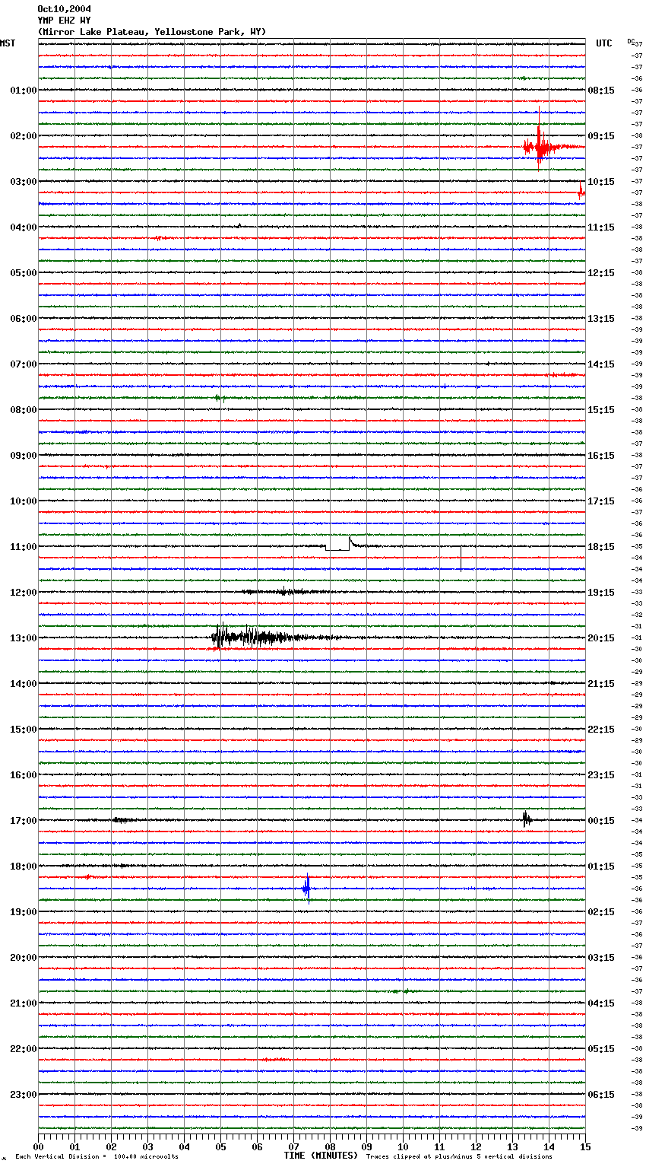Select the 22:00 MST time label

pos(23,1049)
